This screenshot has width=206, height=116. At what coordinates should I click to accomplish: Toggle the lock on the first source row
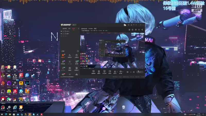point(63,31)
